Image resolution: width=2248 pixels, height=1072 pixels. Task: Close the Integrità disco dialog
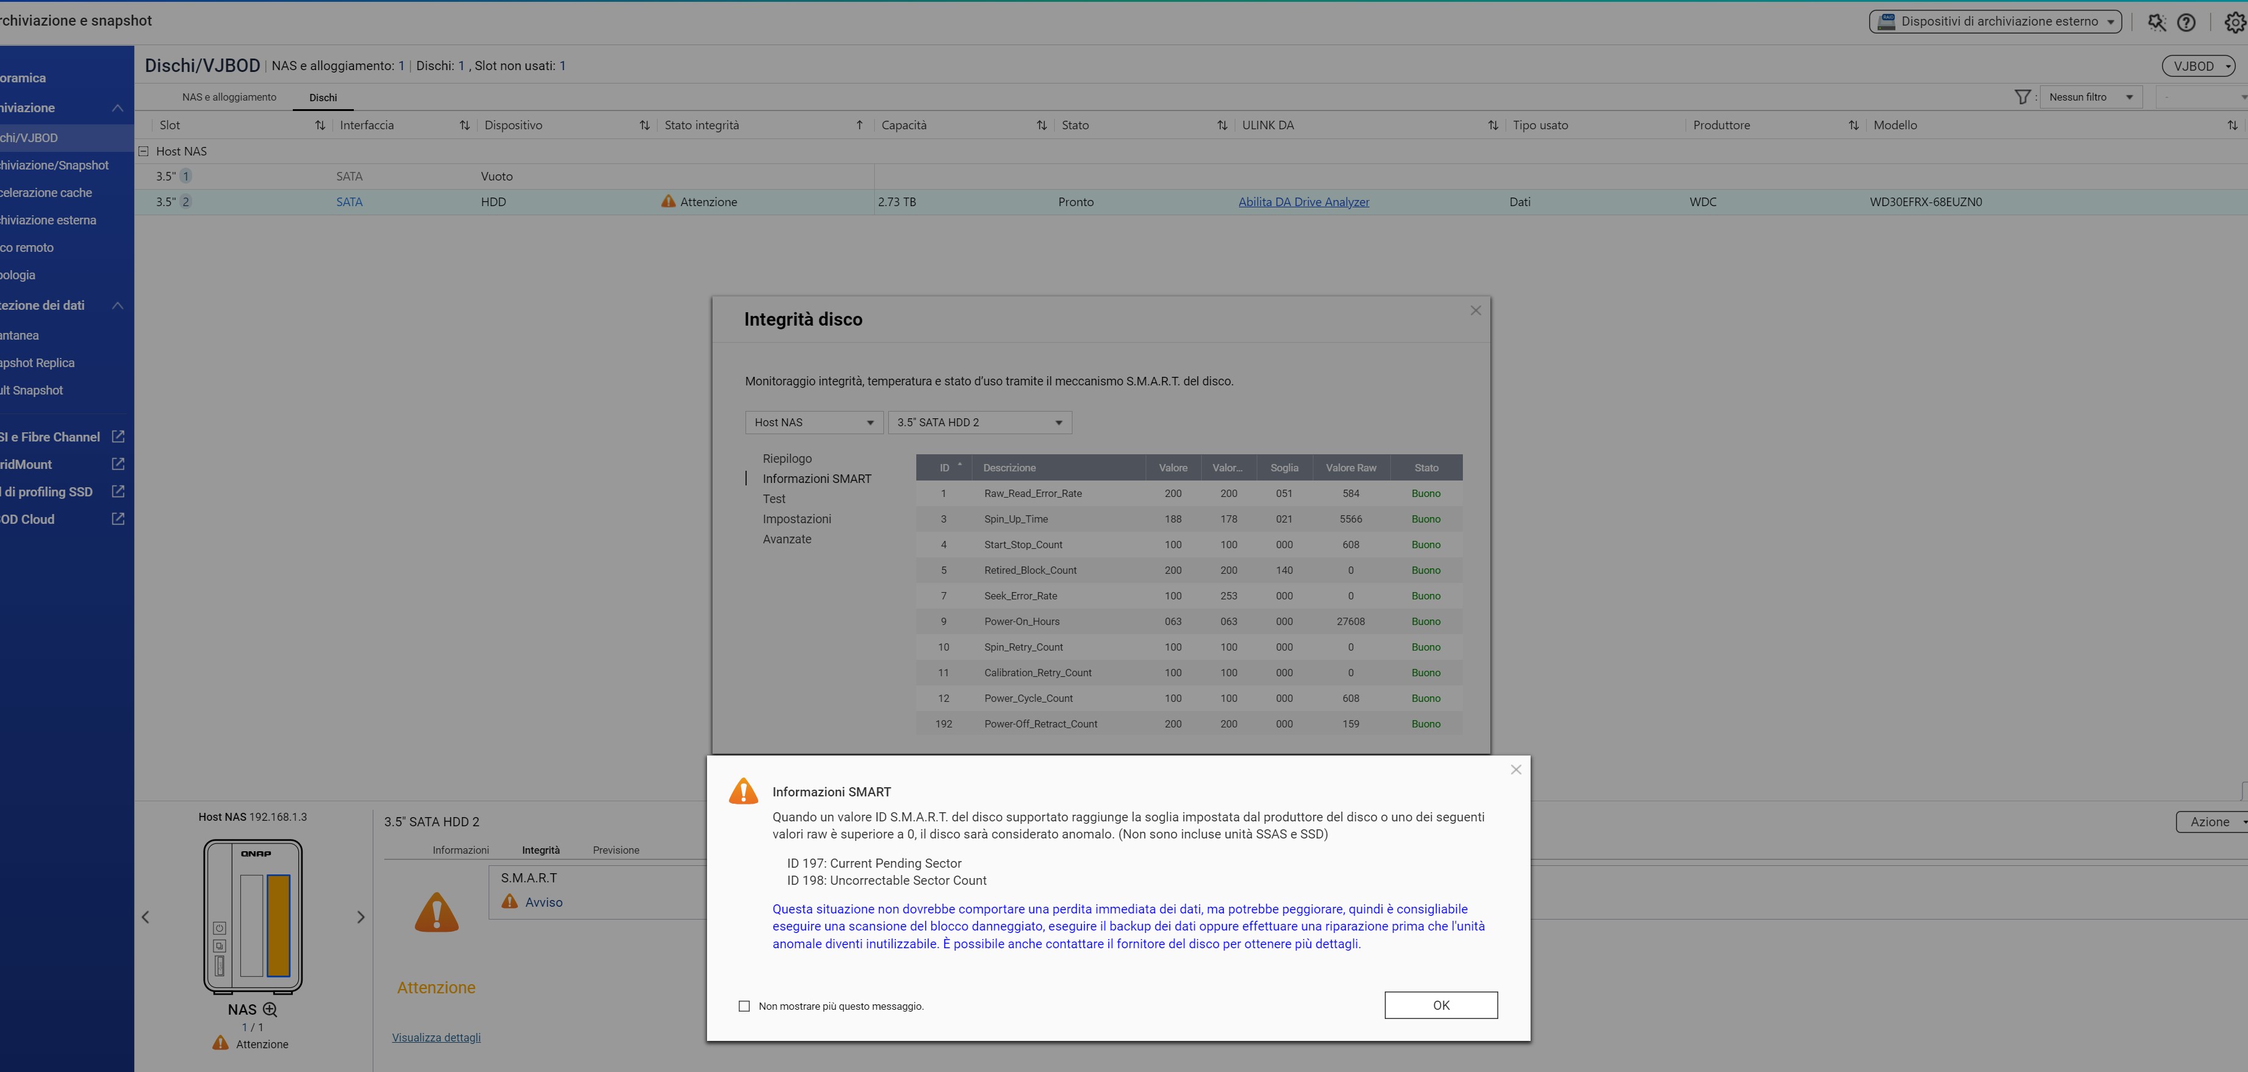[x=1475, y=310]
